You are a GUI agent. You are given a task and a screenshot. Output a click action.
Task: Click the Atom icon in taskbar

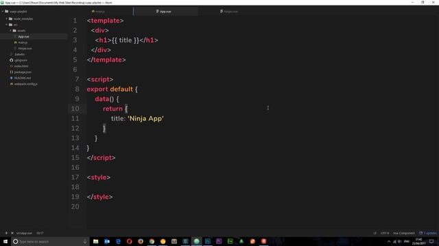[x=197, y=241]
